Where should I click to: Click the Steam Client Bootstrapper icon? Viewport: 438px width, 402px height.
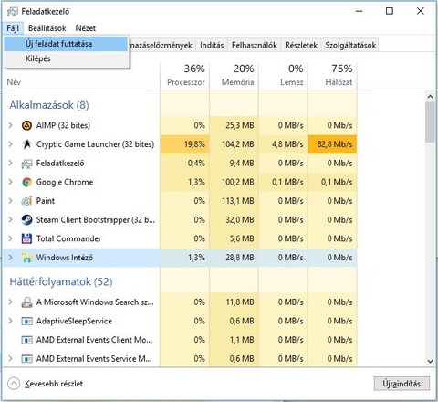(x=26, y=220)
